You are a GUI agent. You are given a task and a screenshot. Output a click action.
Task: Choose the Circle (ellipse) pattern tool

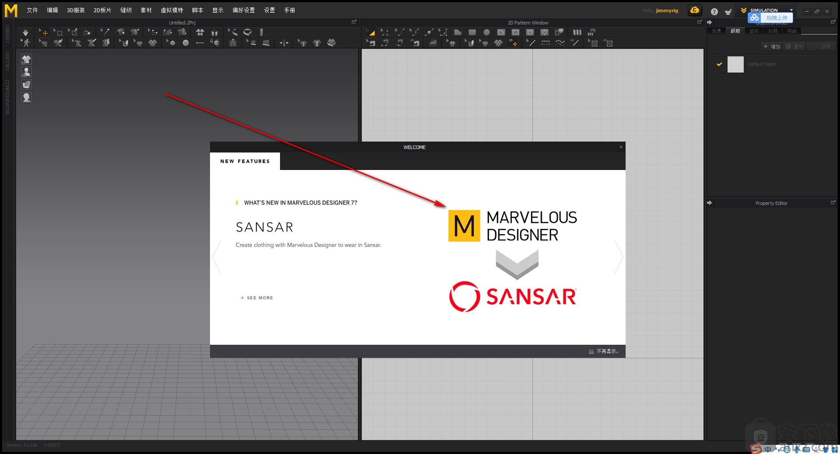(486, 32)
